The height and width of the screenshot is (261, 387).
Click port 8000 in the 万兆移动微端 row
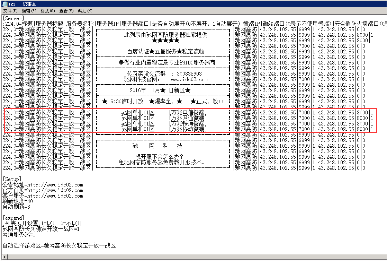tap(362, 129)
